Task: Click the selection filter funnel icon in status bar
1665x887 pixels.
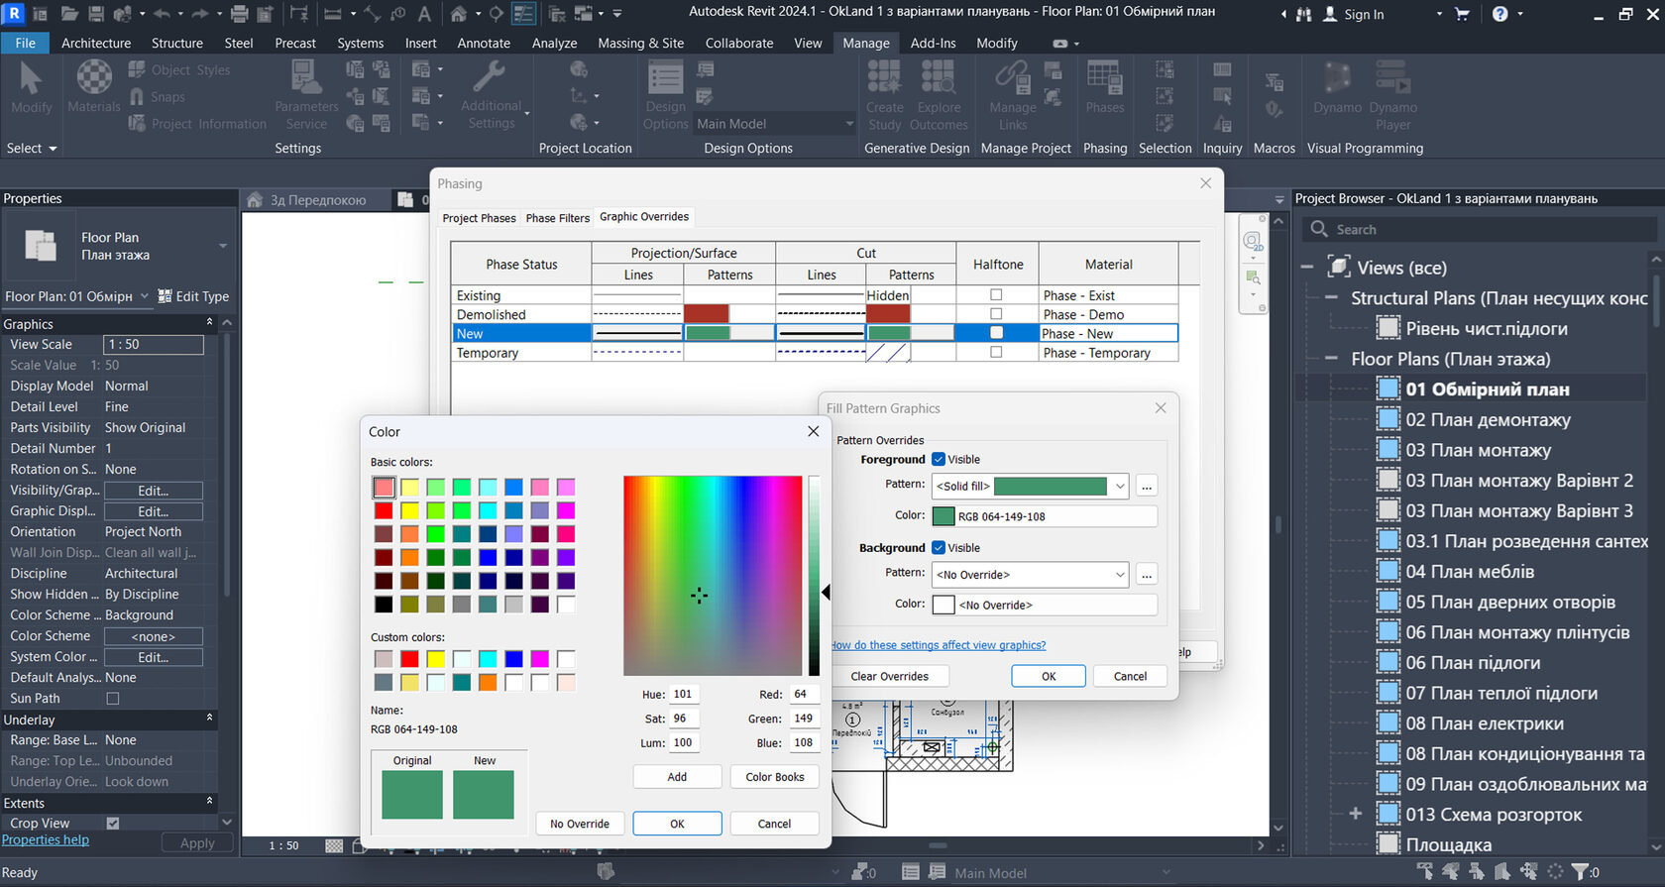Action: click(1580, 871)
